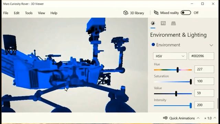Open the Tools menu
The image size is (220, 124).
(29, 13)
